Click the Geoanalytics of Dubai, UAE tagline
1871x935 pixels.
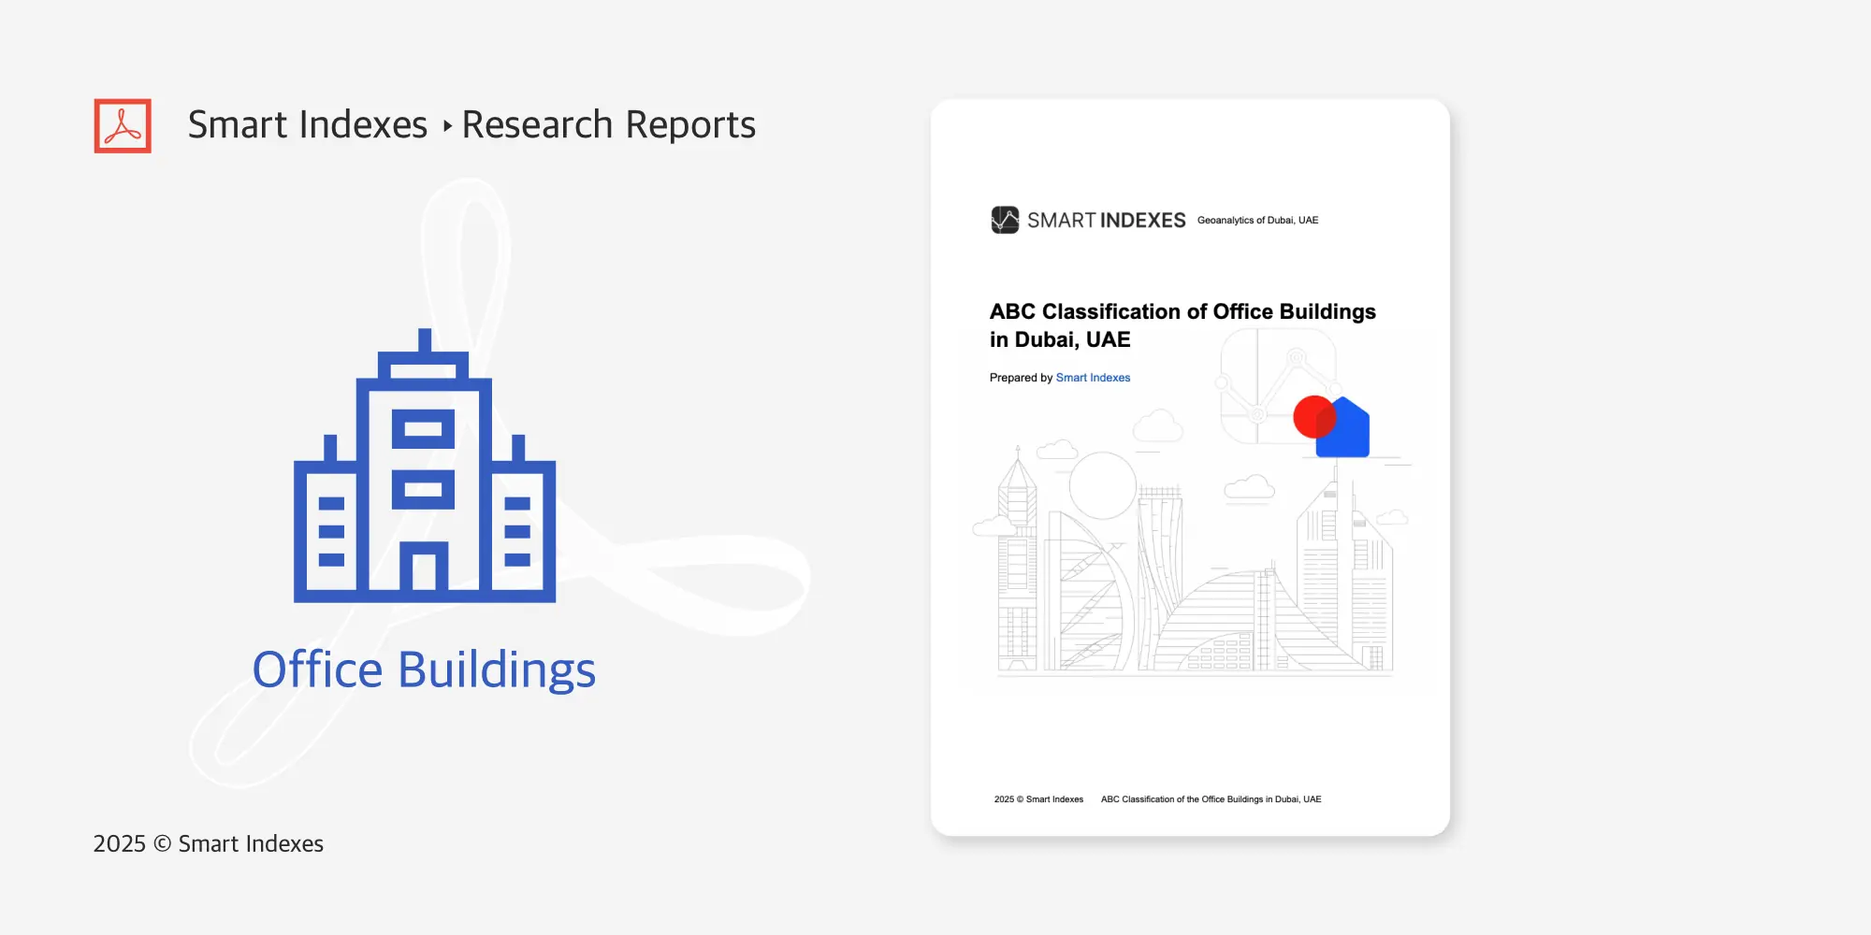pos(1257,221)
